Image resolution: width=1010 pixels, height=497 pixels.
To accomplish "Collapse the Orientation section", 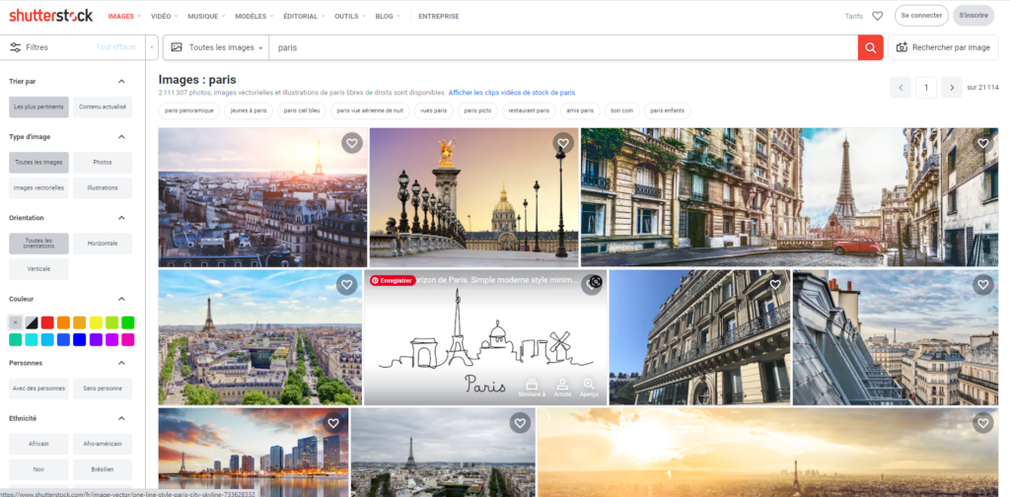I will point(121,218).
